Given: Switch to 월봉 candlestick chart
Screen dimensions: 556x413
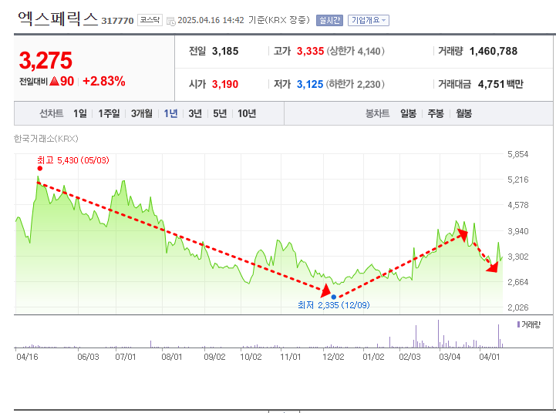Looking at the screenshot, I should (463, 113).
